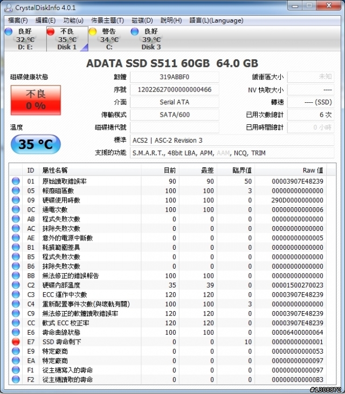Click status orb for attribute AC

16,228
